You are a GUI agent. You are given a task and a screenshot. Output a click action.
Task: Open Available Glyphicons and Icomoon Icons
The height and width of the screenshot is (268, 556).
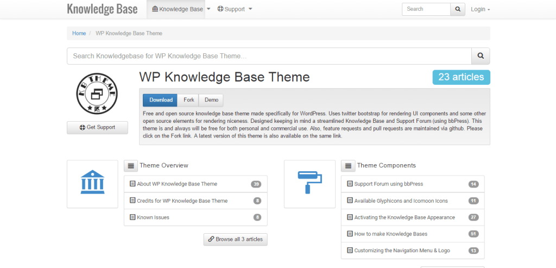tap(401, 201)
